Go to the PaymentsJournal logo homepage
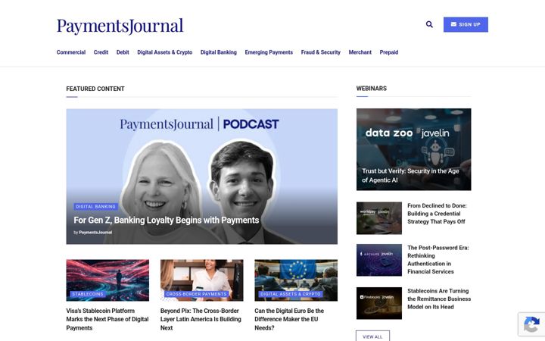Viewport: 545px width, 341px height. coord(120,26)
